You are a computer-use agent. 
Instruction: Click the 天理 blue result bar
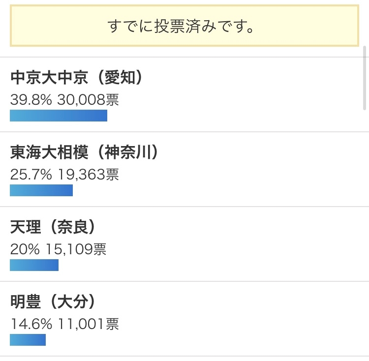click(34, 265)
